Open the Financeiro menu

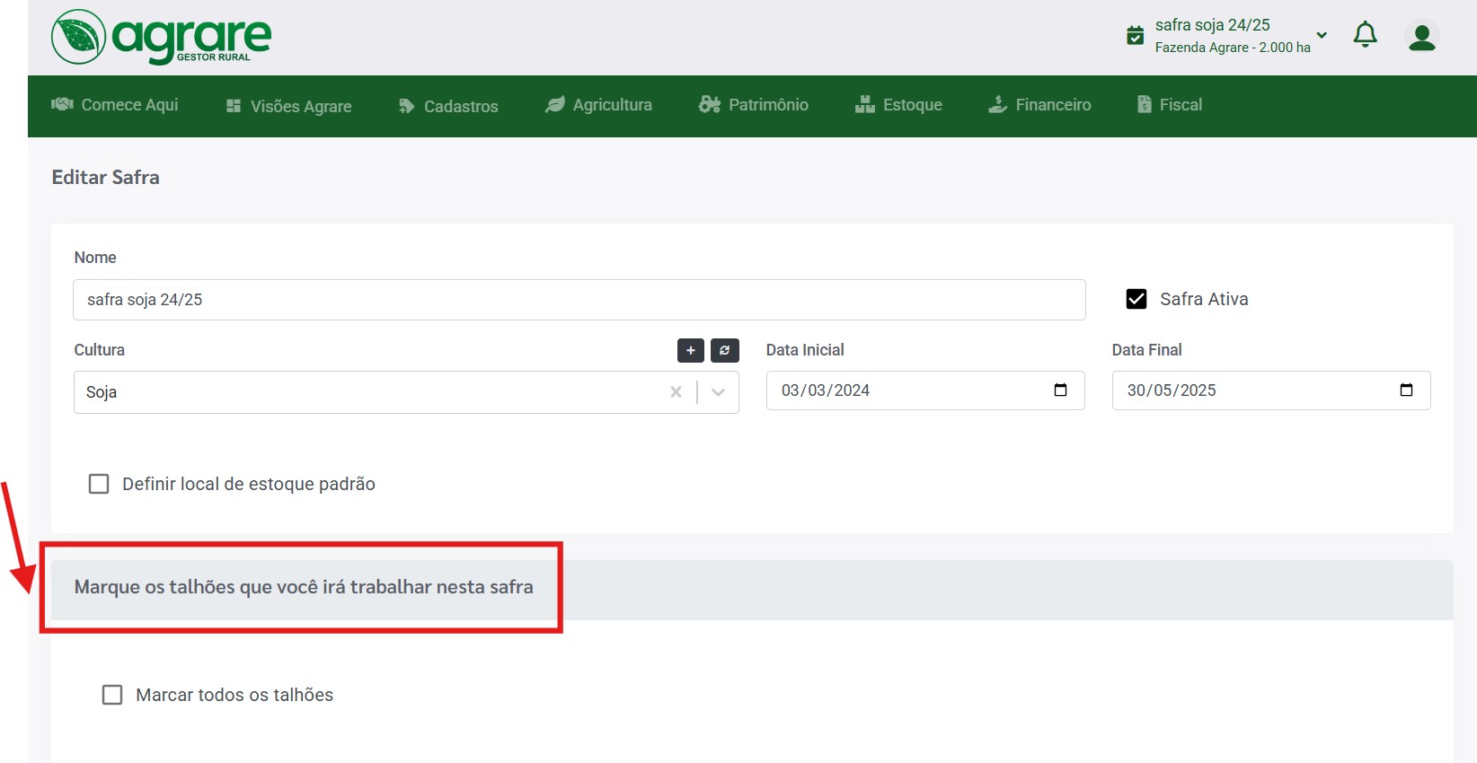click(x=1039, y=104)
